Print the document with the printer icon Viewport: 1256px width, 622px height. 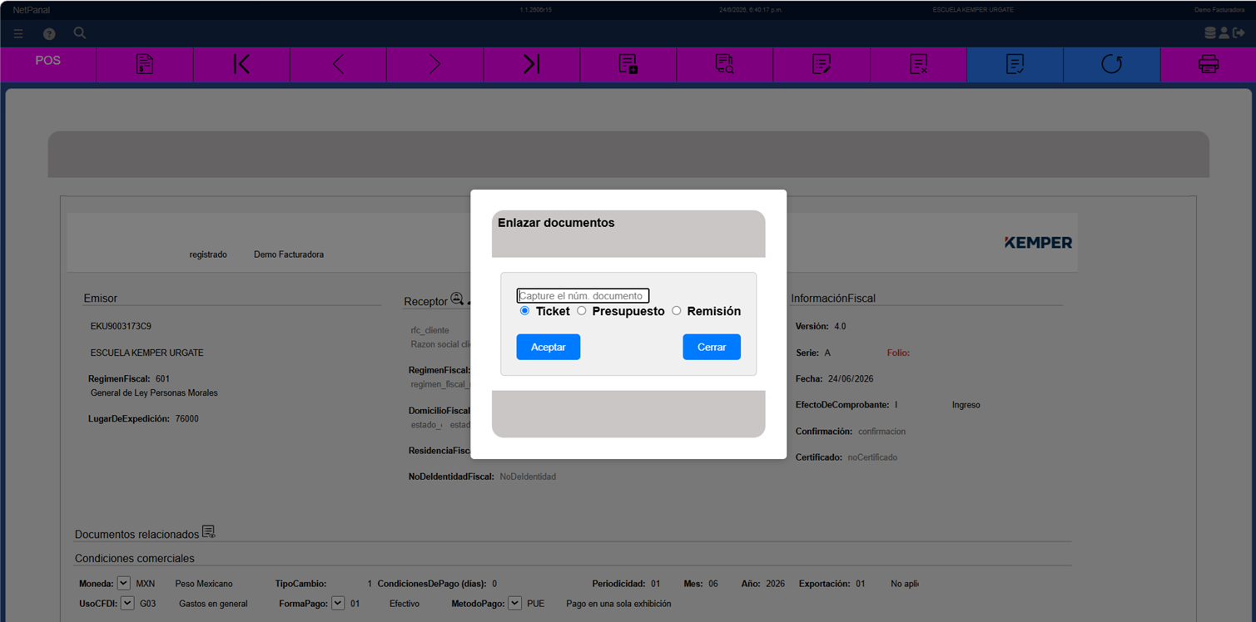click(1209, 64)
